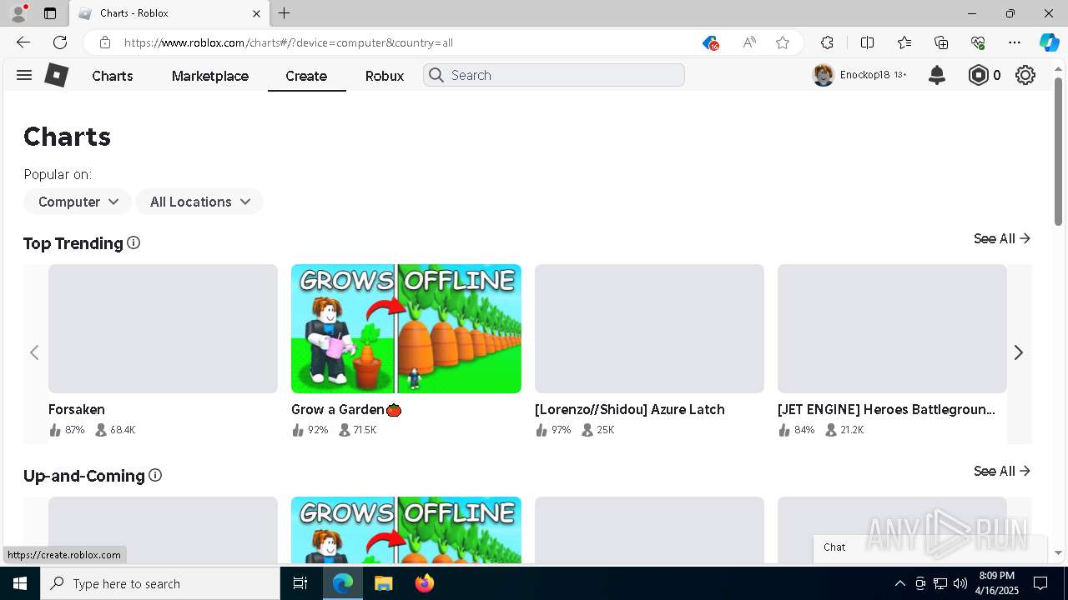Click See All for Top Trending
Viewport: 1068px width, 600px height.
coord(1002,238)
